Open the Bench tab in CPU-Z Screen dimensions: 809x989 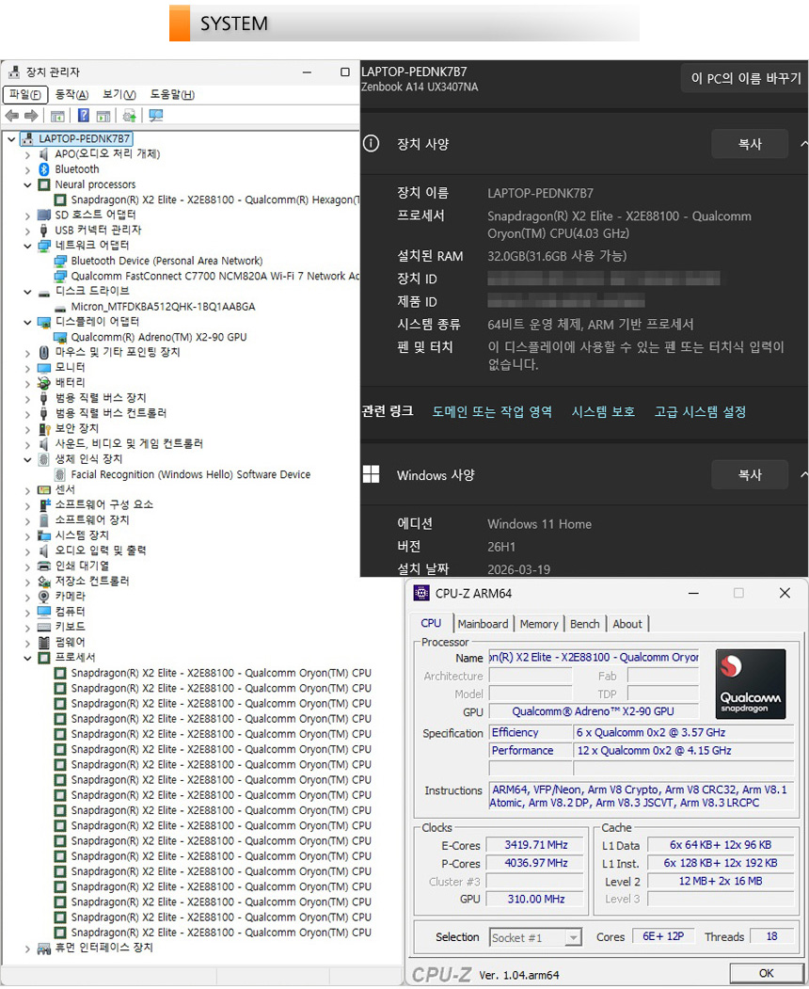(584, 624)
